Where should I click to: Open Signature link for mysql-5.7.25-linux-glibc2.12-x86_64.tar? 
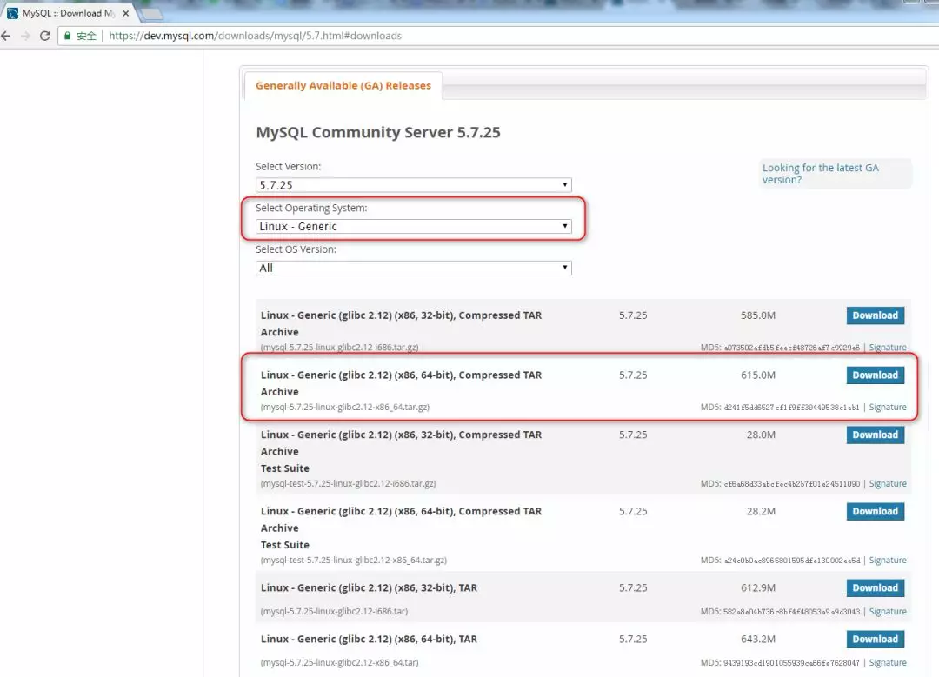point(888,662)
